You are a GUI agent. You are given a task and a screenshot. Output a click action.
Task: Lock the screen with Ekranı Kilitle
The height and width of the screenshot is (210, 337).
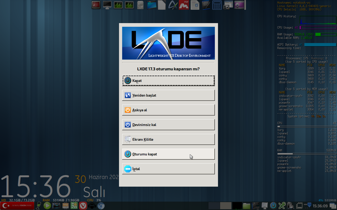[x=168, y=139]
